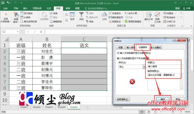Open the 出错警告 (Error Alert) dialog tab
This screenshot has height=114, width=194.
(x=143, y=47)
